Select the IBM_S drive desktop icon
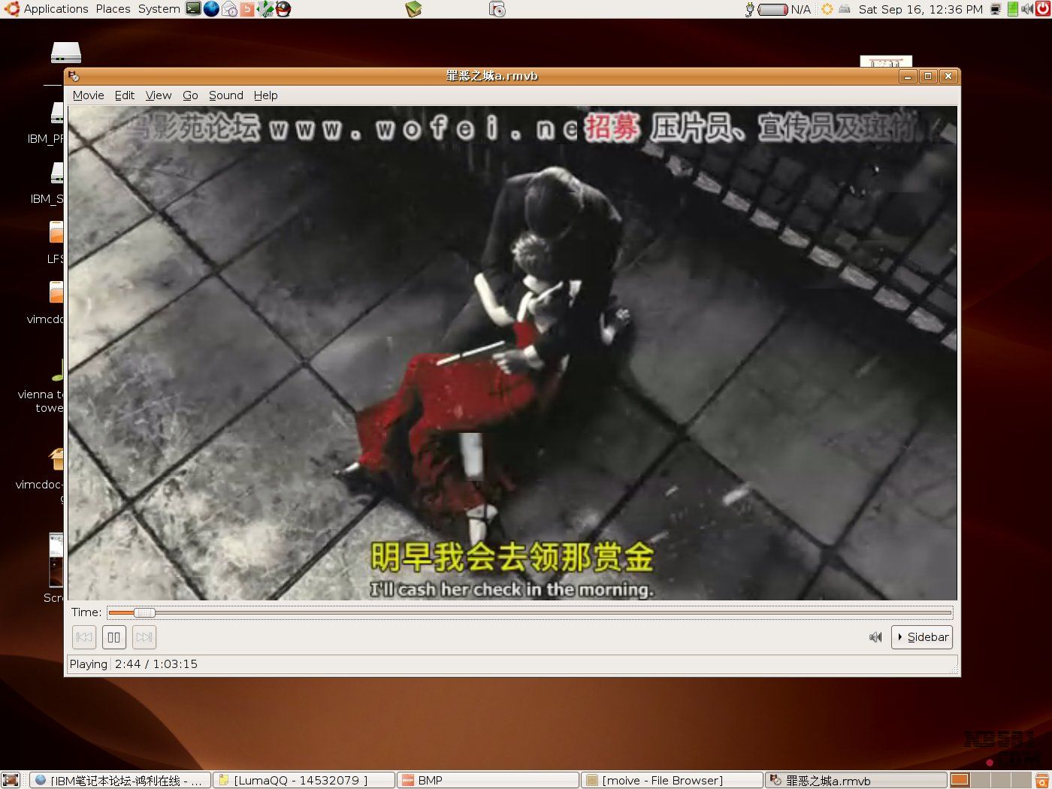Image resolution: width=1052 pixels, height=789 pixels. [x=57, y=173]
